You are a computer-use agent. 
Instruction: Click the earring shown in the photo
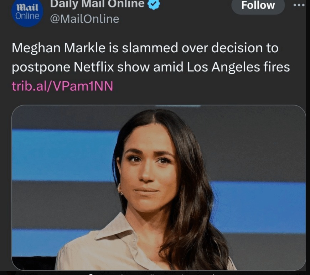(x=120, y=190)
